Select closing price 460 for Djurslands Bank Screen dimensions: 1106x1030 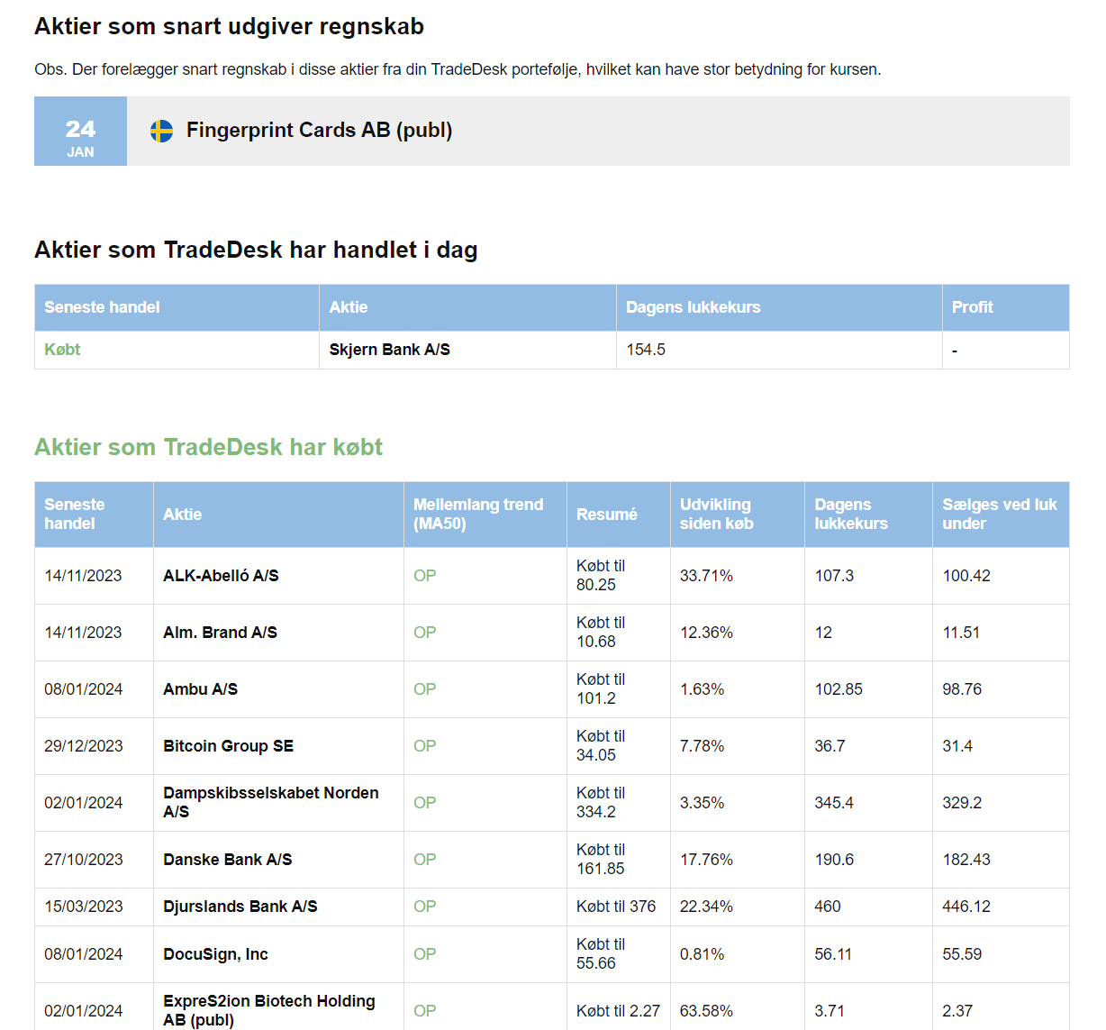coord(828,907)
